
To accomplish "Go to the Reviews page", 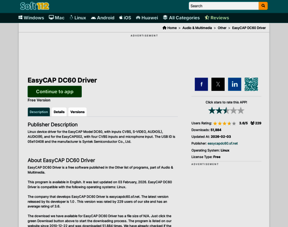I will [x=217, y=18].
